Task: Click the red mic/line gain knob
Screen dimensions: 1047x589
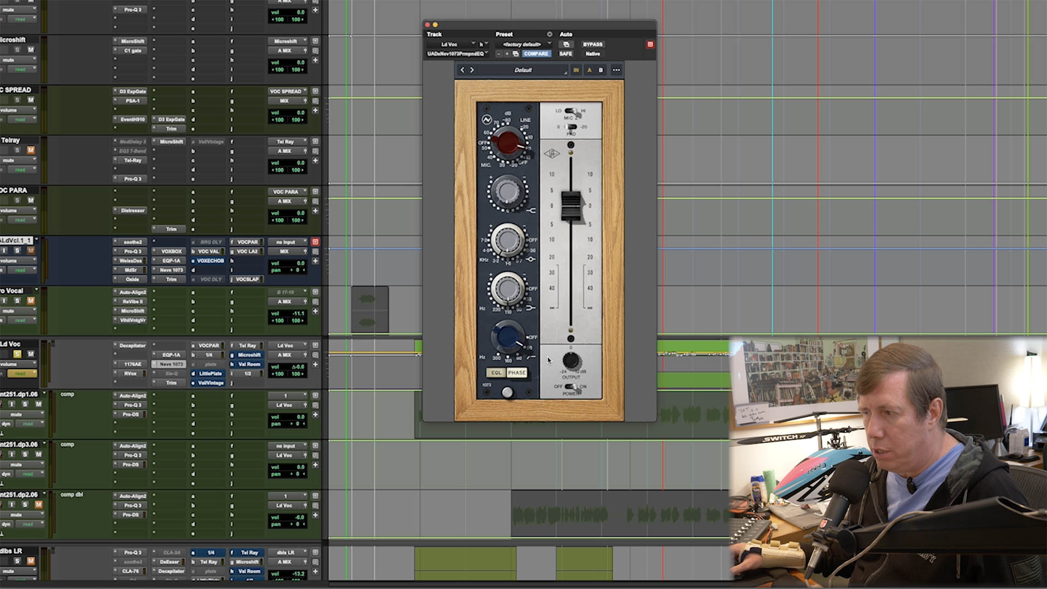Action: pyautogui.click(x=508, y=143)
